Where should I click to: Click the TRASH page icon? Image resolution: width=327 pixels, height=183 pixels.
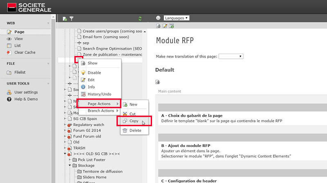click(x=69, y=148)
